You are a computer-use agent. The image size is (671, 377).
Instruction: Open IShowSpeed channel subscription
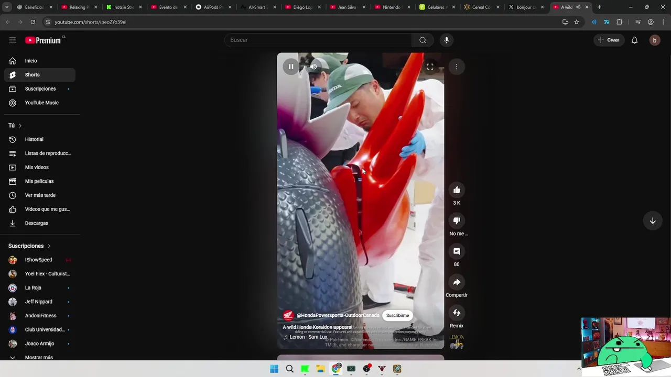tap(40, 260)
